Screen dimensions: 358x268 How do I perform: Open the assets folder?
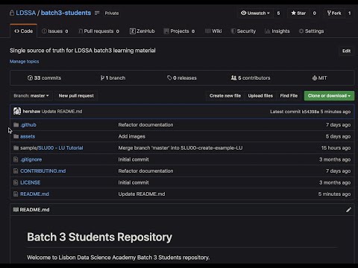pos(28,136)
